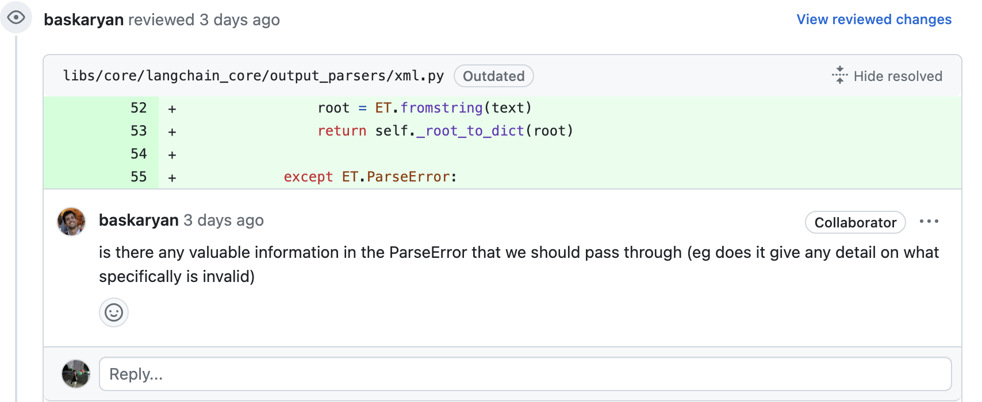Select line number 55 in diff

click(x=139, y=177)
